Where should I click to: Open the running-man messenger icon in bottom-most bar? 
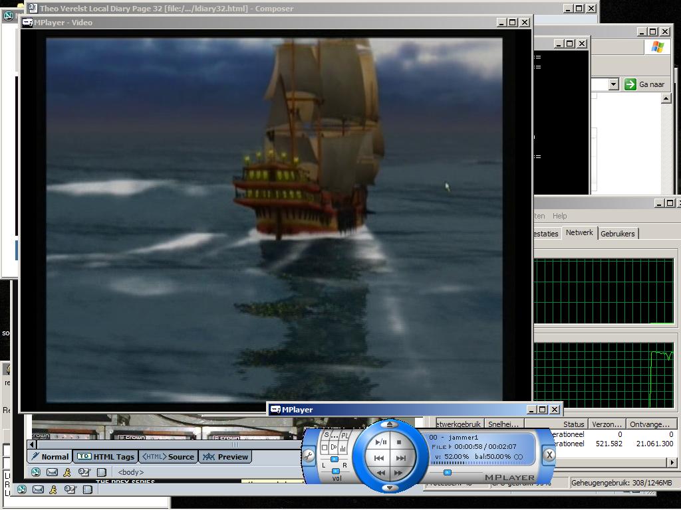[x=53, y=489]
